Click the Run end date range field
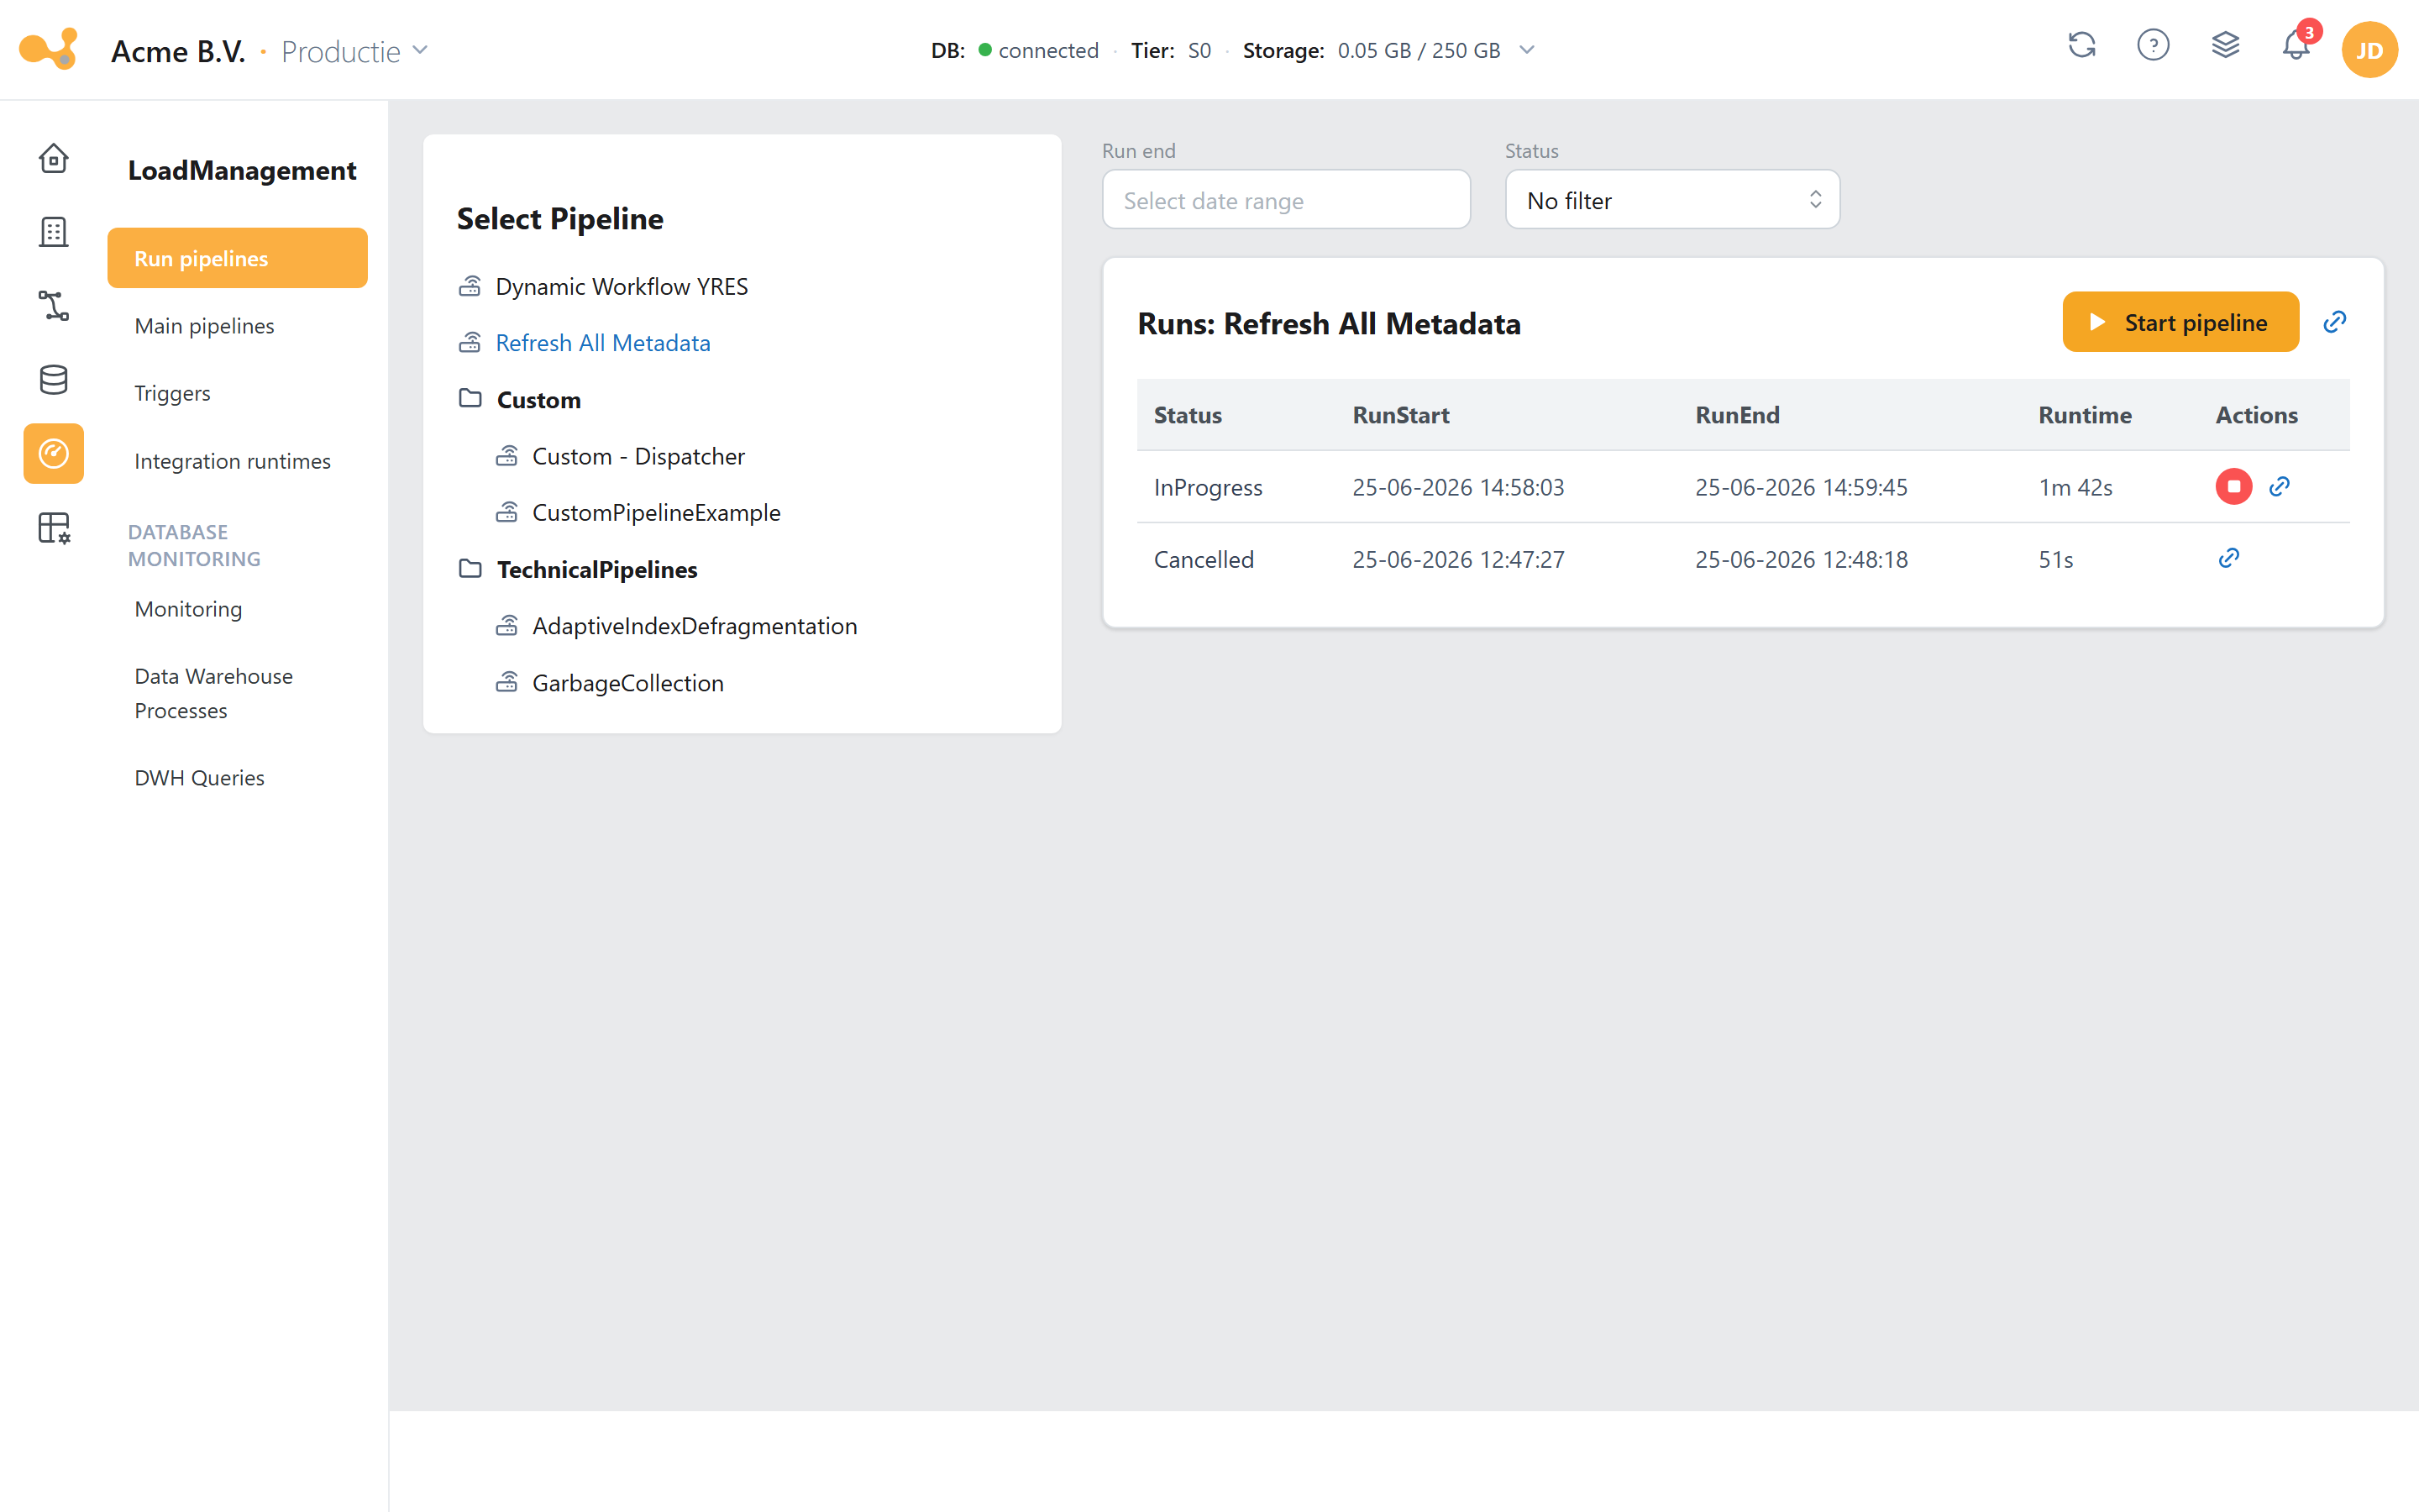Image resolution: width=2419 pixels, height=1512 pixels. pyautogui.click(x=1285, y=200)
